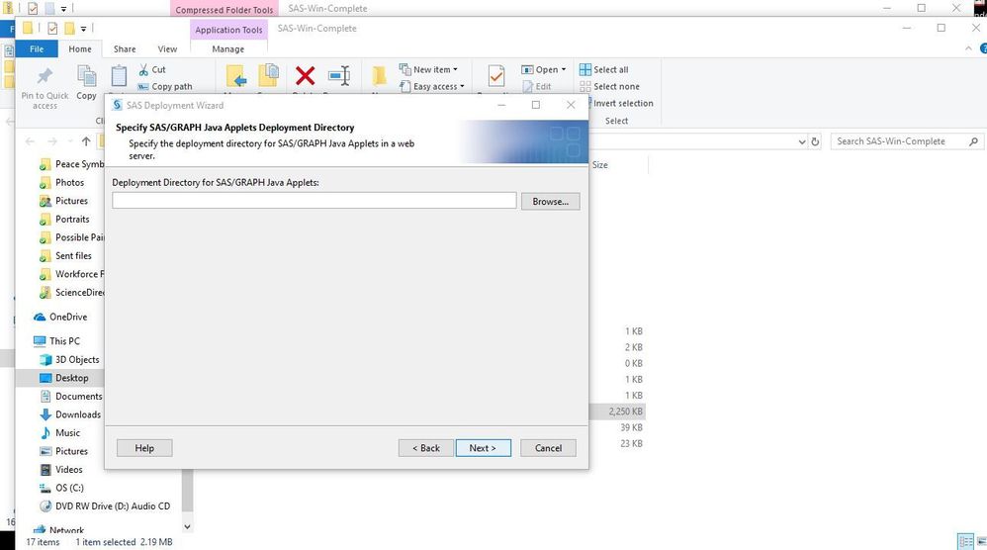The image size is (987, 550).
Task: Click Size column header
Action: coord(600,165)
